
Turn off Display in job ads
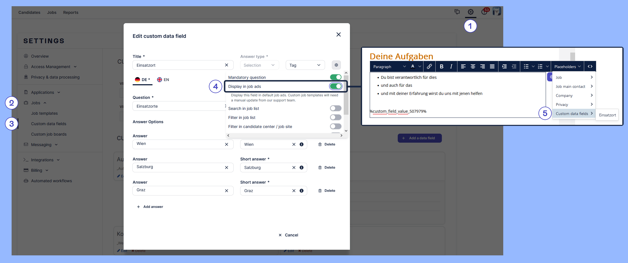pyautogui.click(x=335, y=86)
